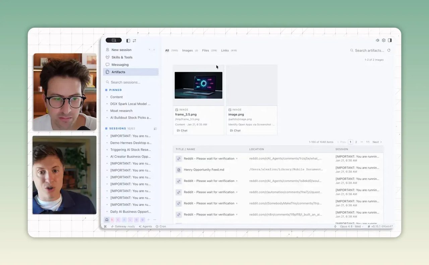Open session AI Creator Business Opp...
The width and height of the screenshot is (429, 265).
click(131, 157)
